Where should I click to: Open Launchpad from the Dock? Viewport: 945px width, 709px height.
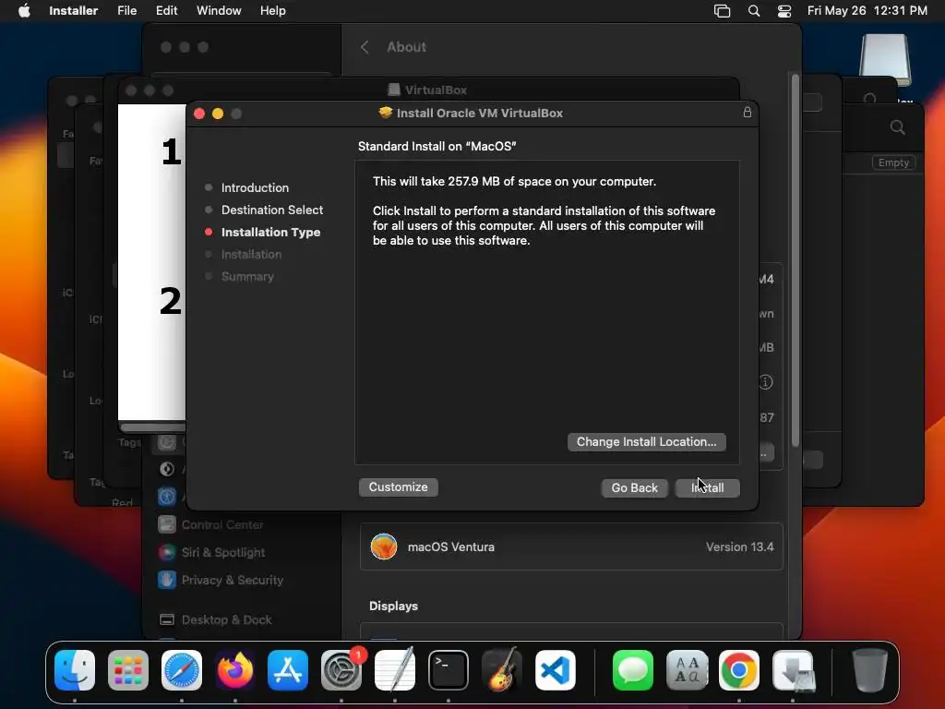click(127, 670)
